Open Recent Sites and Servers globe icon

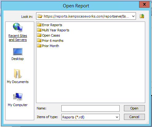18,27
